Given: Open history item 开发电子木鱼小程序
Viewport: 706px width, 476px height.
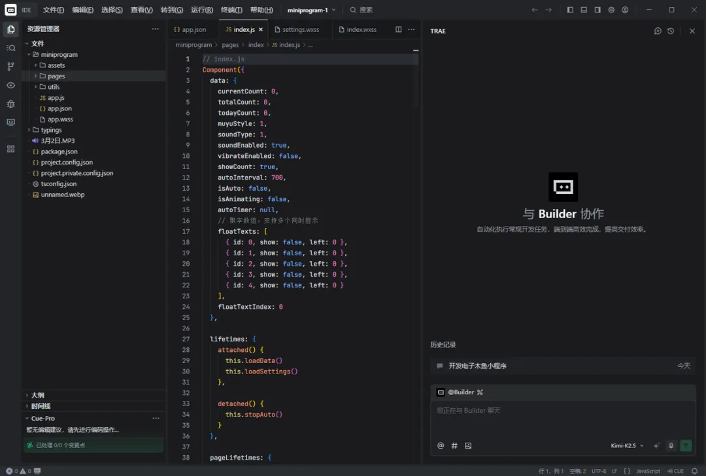Looking at the screenshot, I should [563, 366].
